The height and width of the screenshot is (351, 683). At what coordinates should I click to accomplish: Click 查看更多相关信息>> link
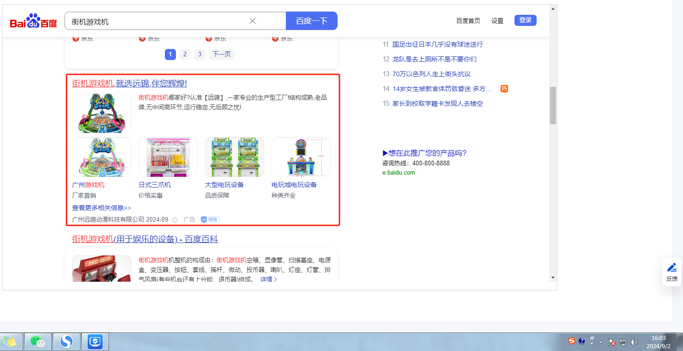pos(102,208)
